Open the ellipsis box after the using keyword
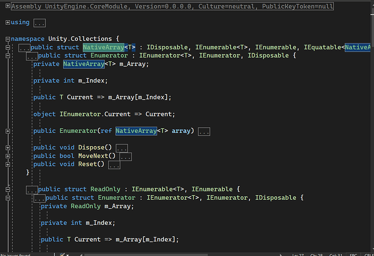 click(x=40, y=23)
